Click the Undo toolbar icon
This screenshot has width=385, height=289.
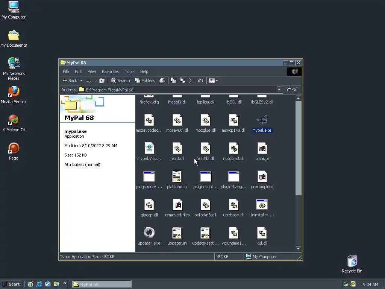tap(200, 81)
